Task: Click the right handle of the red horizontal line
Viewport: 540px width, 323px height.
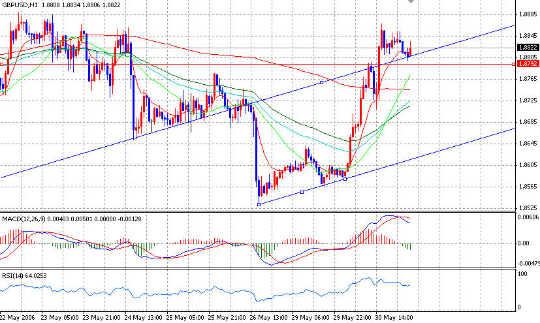Action: click(x=513, y=64)
